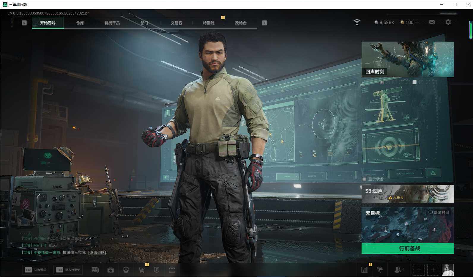The width and height of the screenshot is (473, 277).
Task: Open the S9:回声 season card
Action: coord(408,194)
